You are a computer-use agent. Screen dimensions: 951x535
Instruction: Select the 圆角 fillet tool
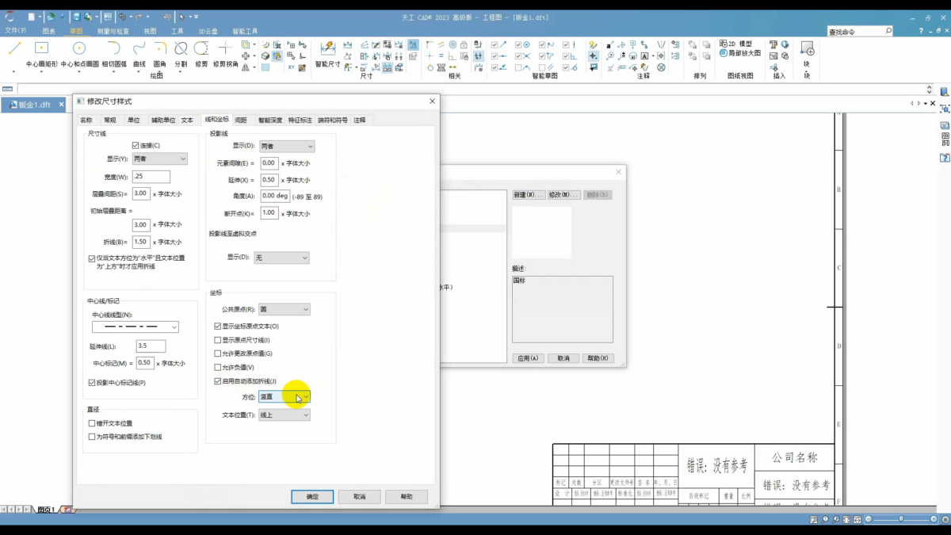point(160,53)
